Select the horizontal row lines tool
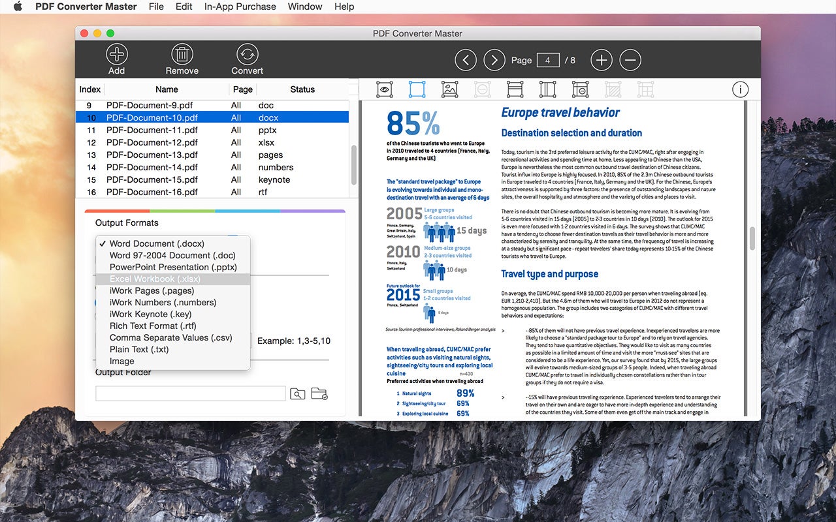Screen dimensions: 836x522 pos(515,89)
